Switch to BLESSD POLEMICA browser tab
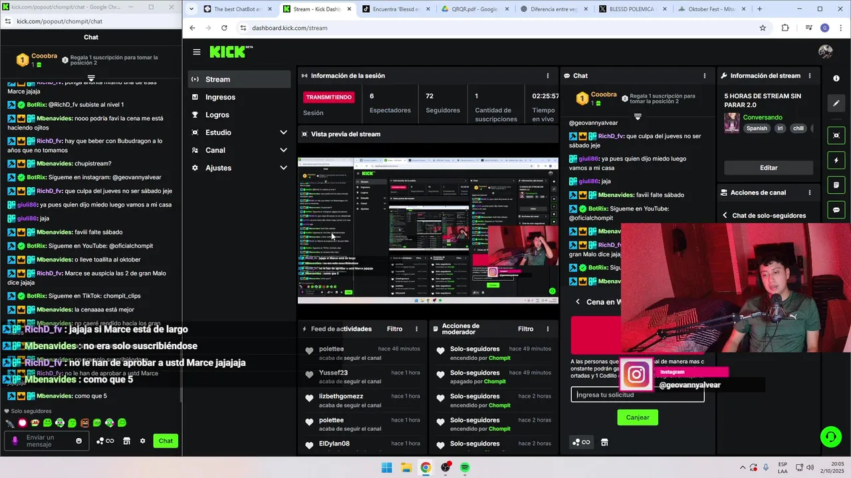The height and width of the screenshot is (478, 851). 632,9
